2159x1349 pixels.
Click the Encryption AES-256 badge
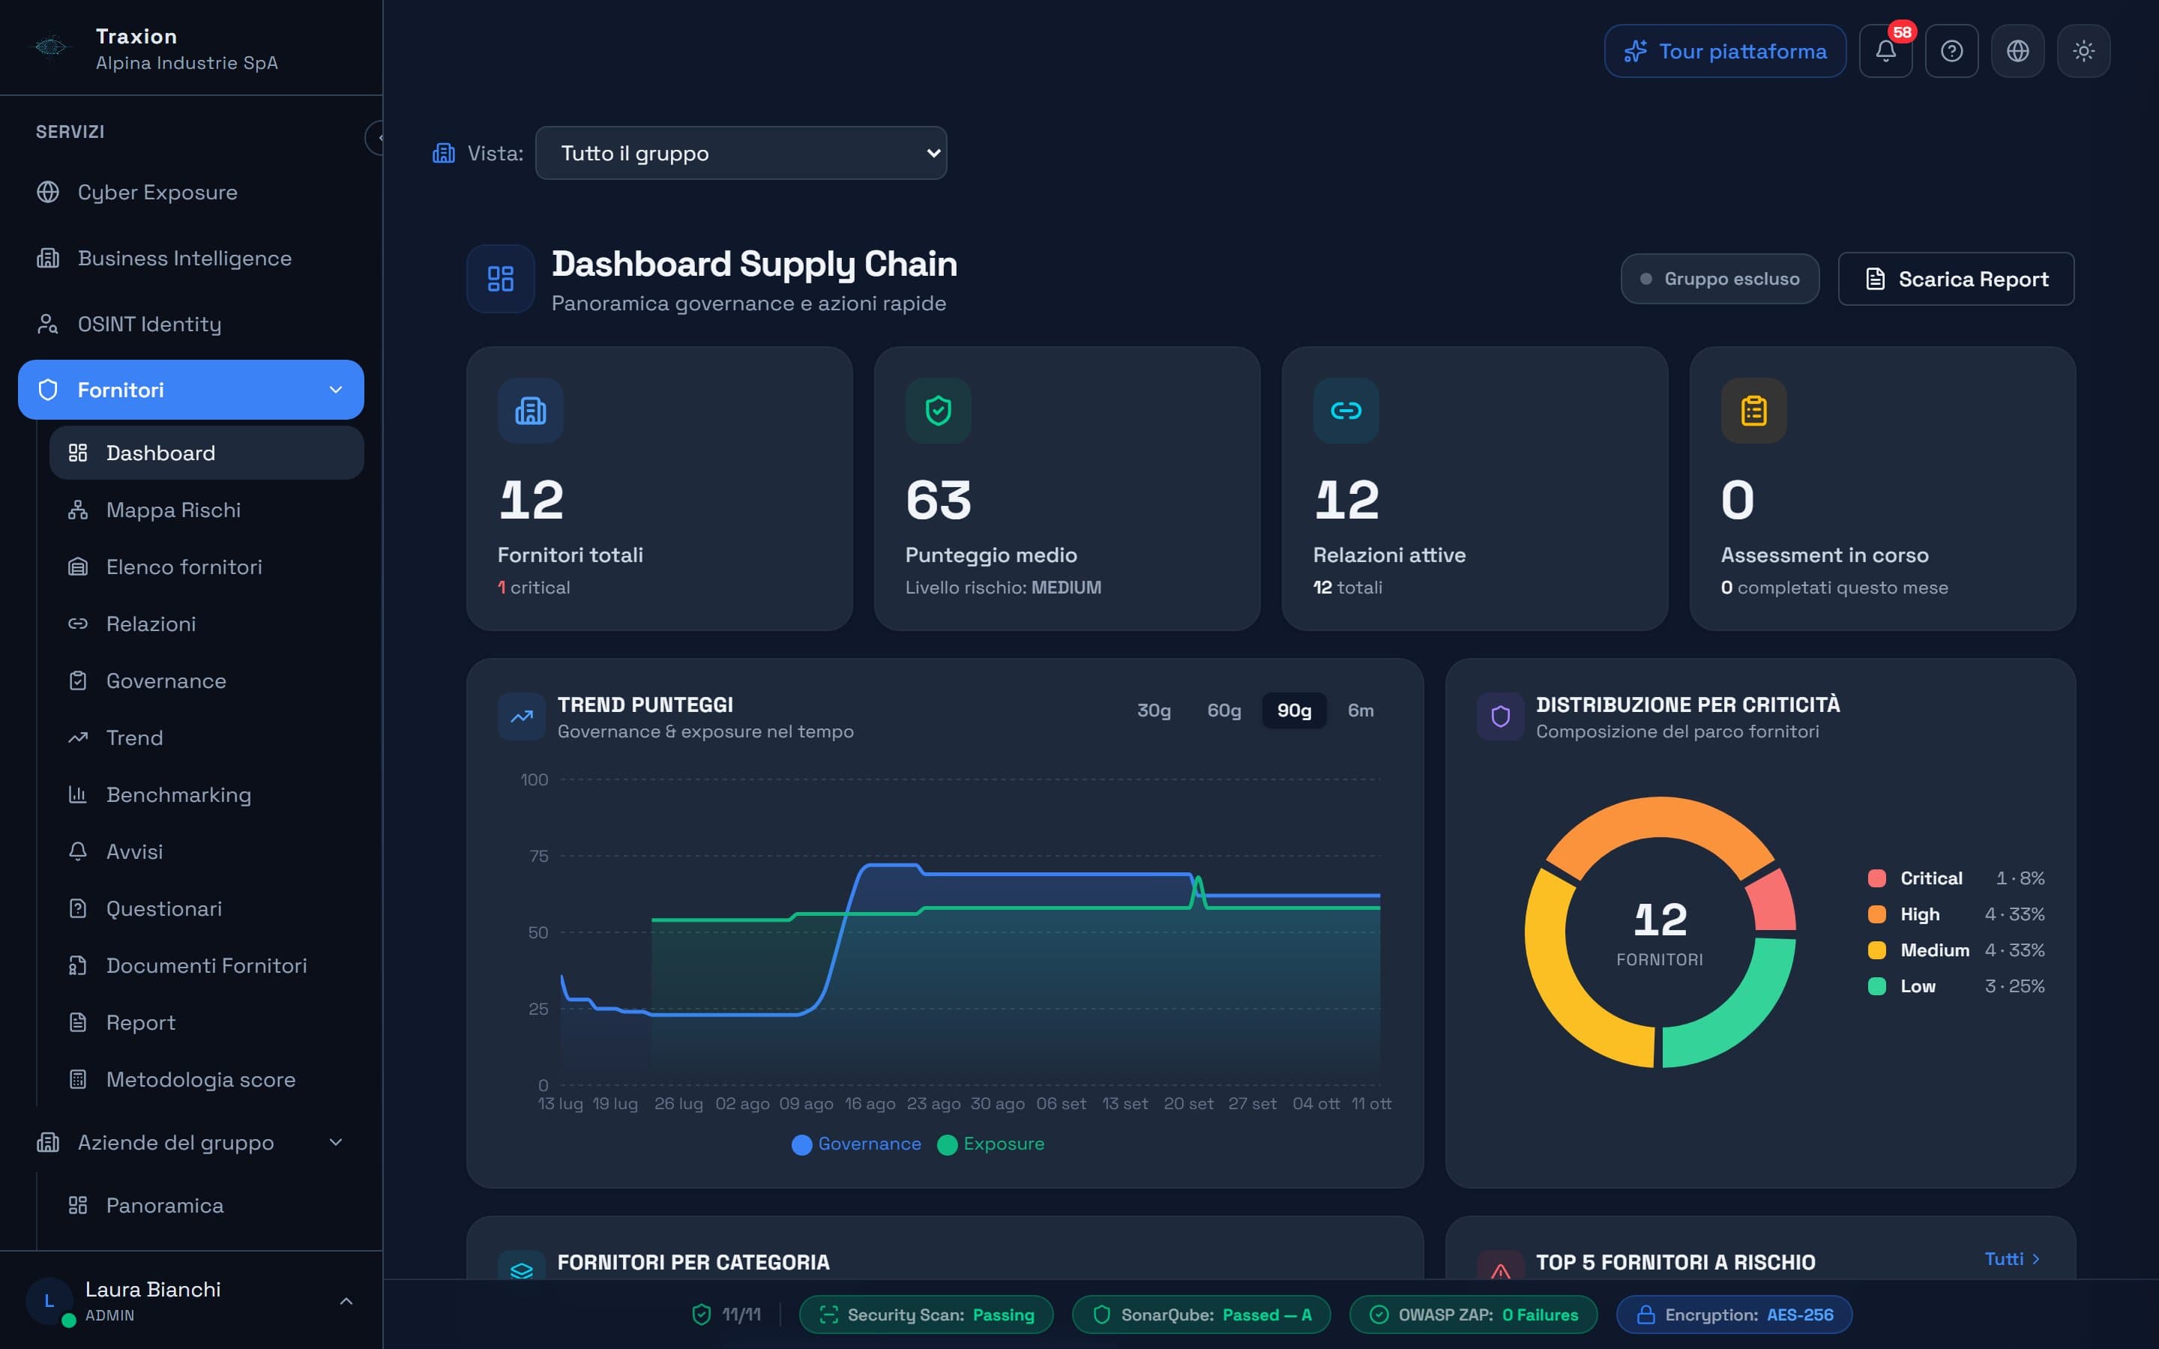tap(1735, 1315)
